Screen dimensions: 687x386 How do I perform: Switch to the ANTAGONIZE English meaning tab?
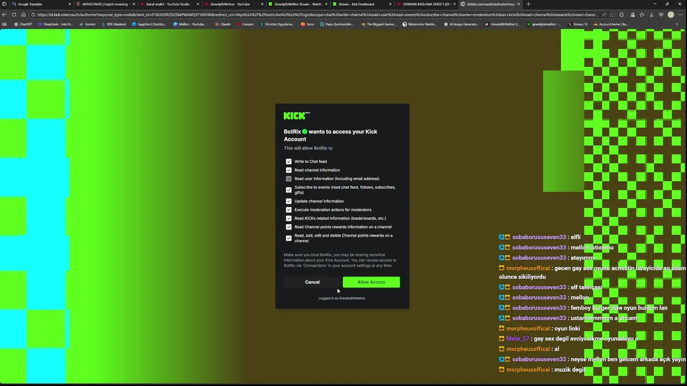(105, 4)
